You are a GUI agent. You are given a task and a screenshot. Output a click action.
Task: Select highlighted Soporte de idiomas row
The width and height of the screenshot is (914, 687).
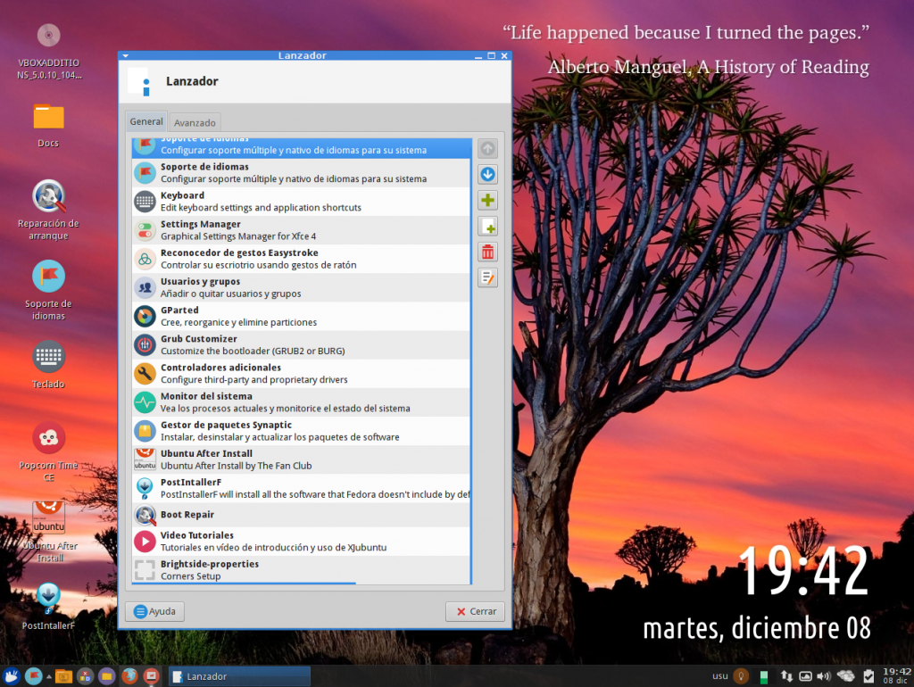[302, 147]
